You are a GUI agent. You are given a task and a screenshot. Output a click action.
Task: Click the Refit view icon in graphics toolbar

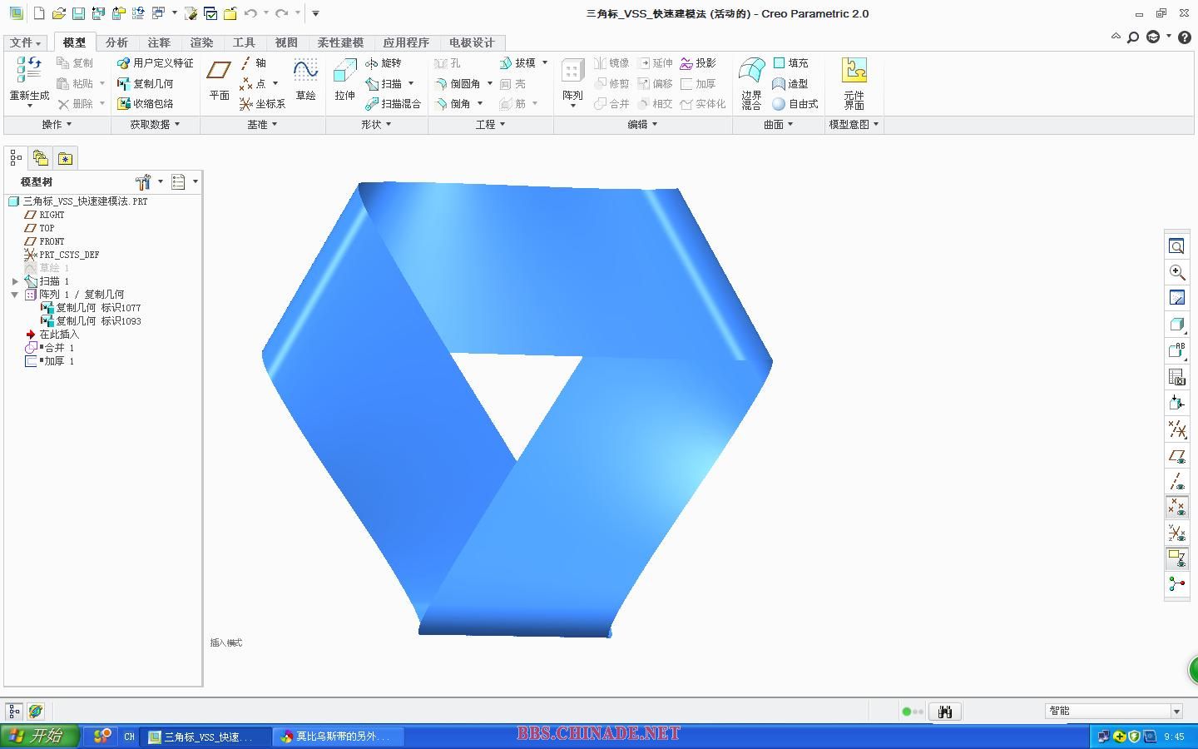click(x=1176, y=247)
